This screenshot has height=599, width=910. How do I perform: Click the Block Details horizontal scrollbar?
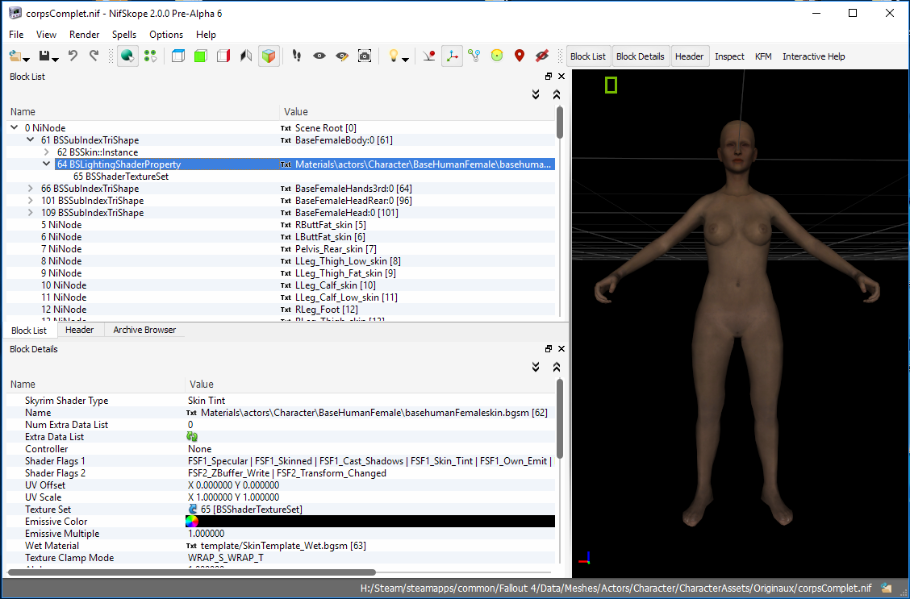191,572
